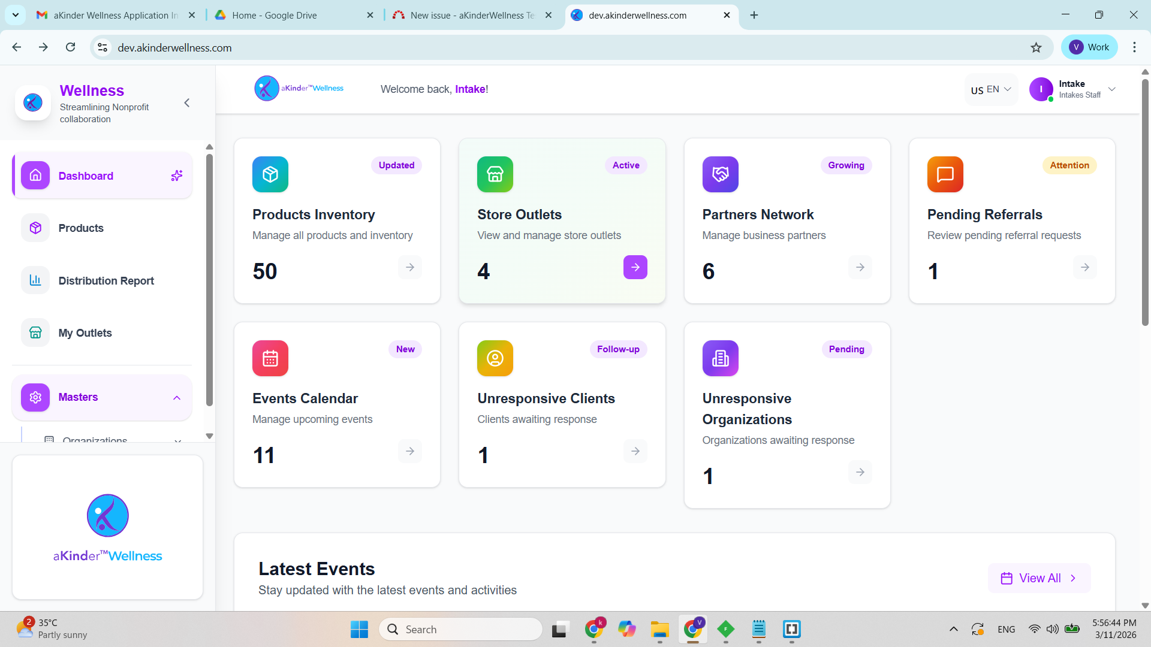
Task: Click purple arrow on Store Outlets card
Action: 635,267
